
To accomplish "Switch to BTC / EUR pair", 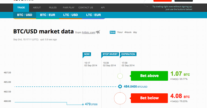I will [x=48, y=15].
